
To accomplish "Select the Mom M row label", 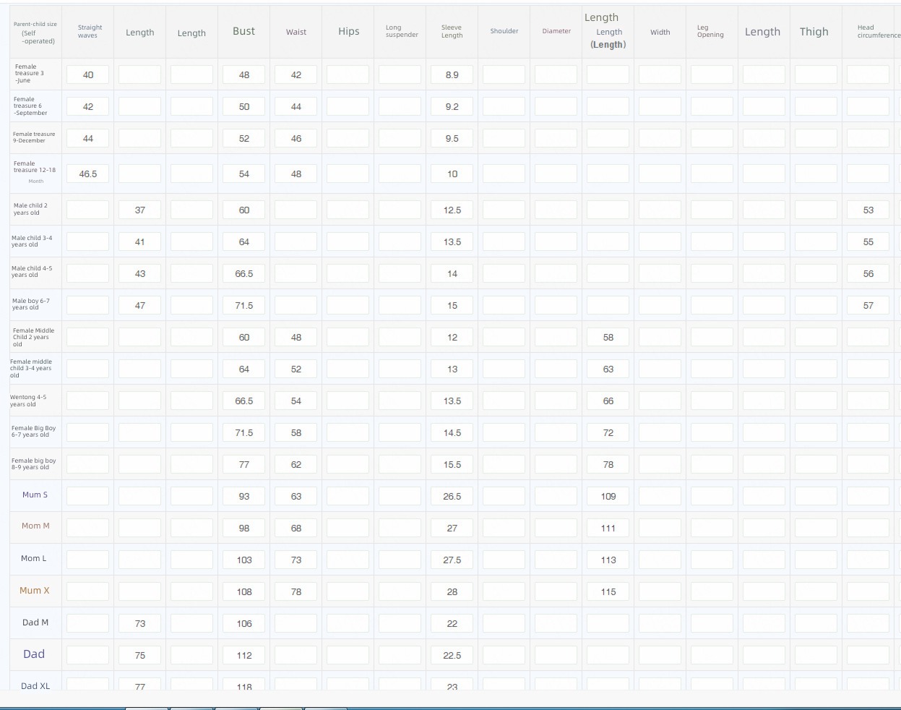I will click(x=35, y=526).
